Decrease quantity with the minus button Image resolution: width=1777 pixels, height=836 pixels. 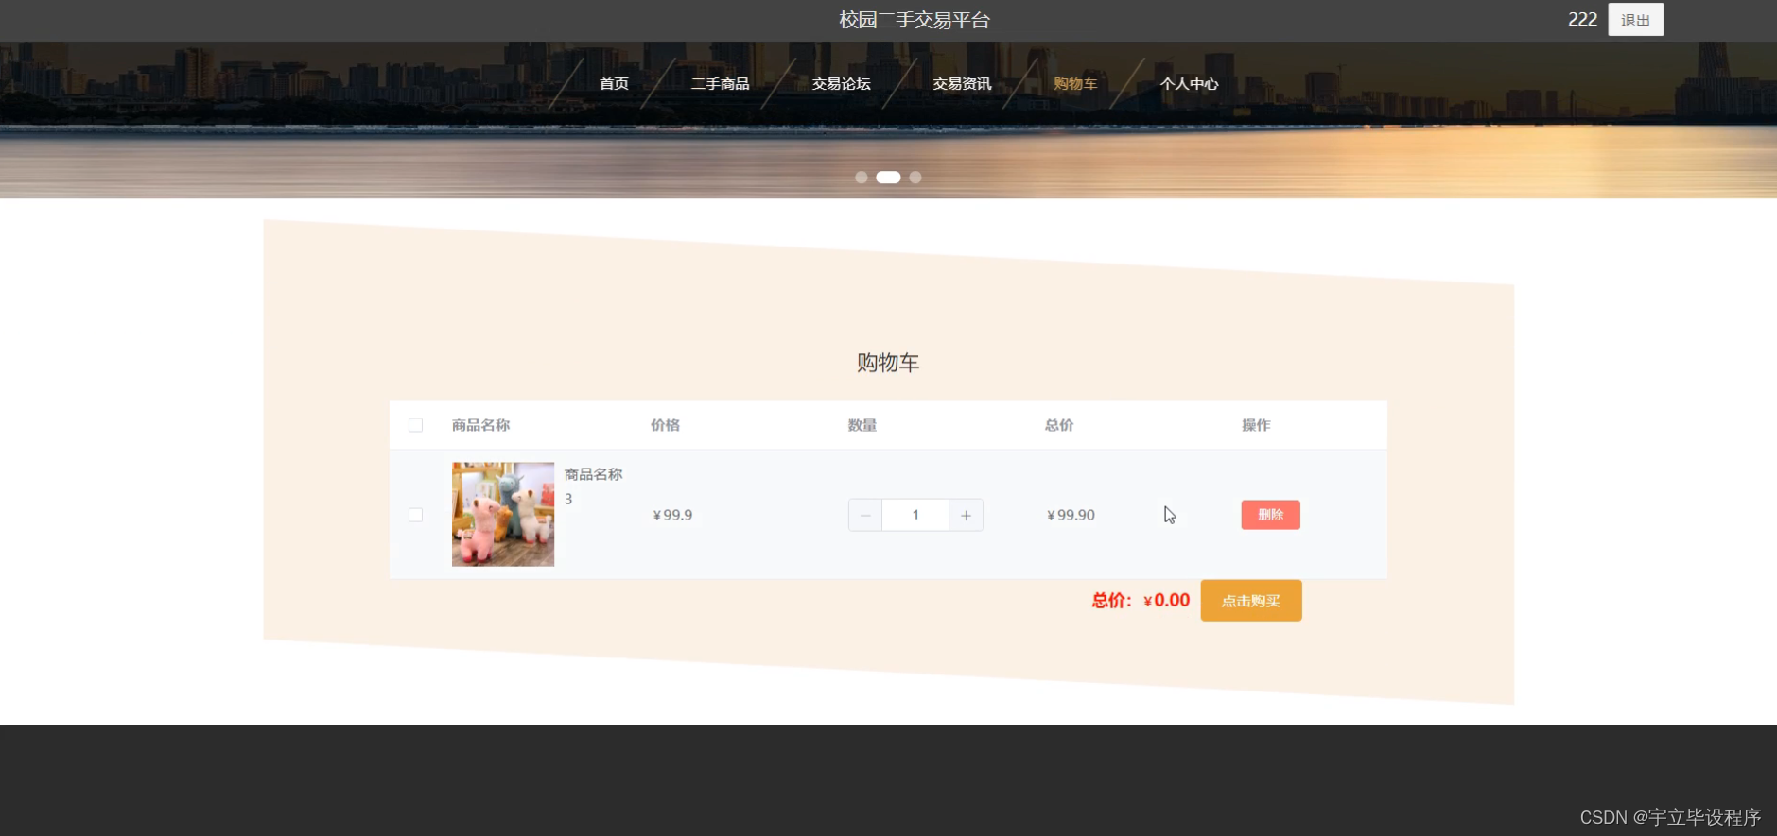[865, 515]
